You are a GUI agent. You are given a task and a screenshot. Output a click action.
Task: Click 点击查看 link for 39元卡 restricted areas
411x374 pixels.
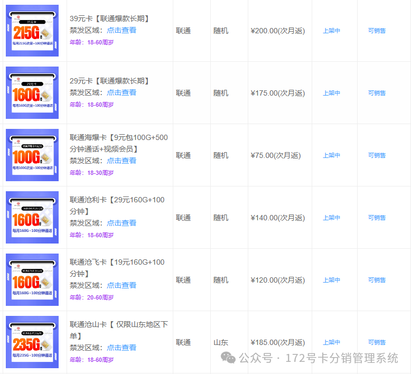click(122, 30)
